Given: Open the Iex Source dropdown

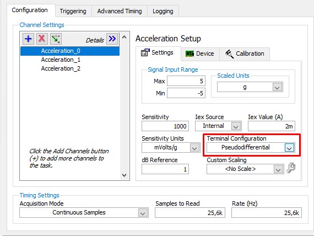Looking at the screenshot, I should (236, 126).
